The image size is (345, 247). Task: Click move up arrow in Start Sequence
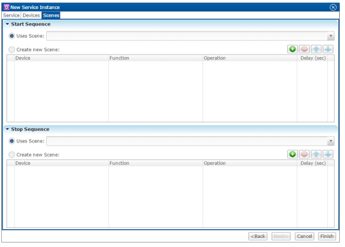316,49
